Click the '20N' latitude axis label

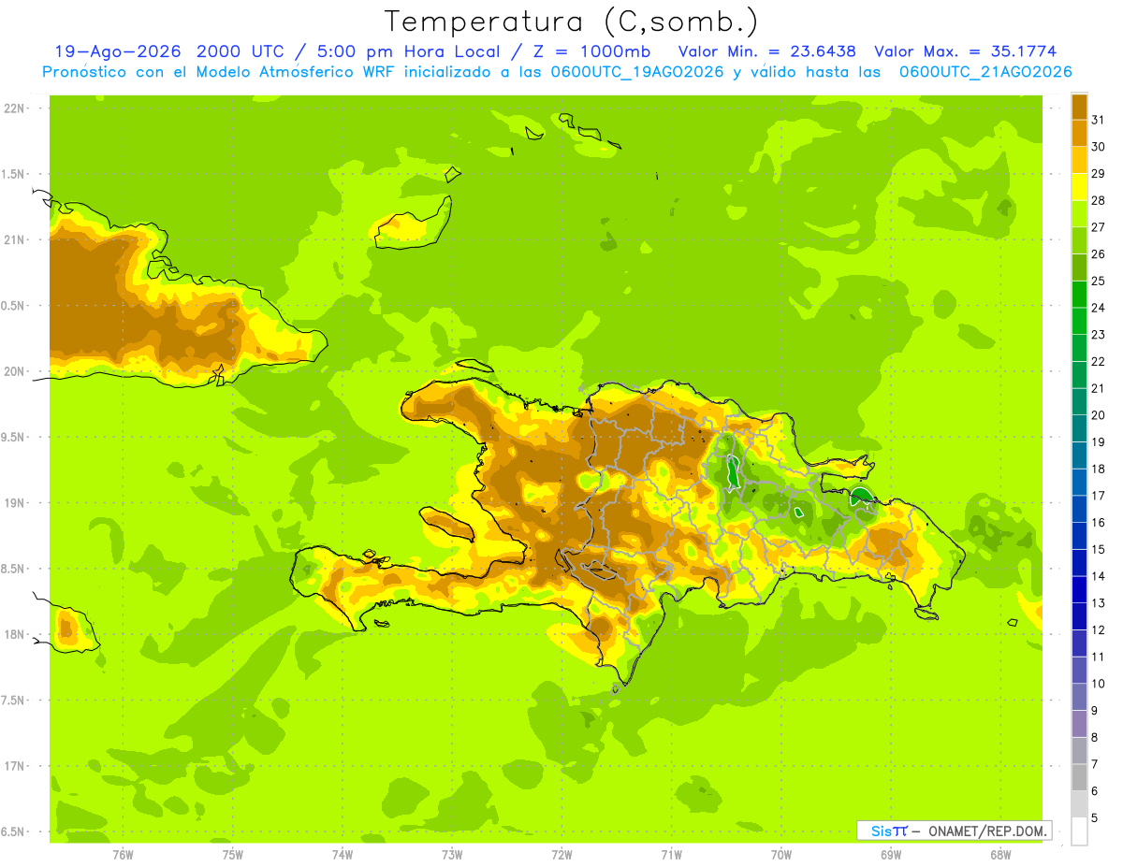pyautogui.click(x=16, y=371)
